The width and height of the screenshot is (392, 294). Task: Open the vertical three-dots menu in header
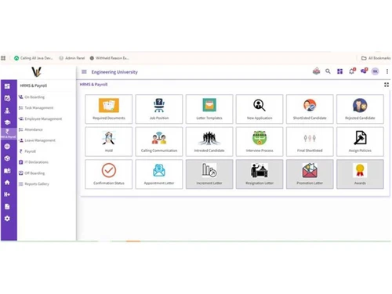point(387,71)
